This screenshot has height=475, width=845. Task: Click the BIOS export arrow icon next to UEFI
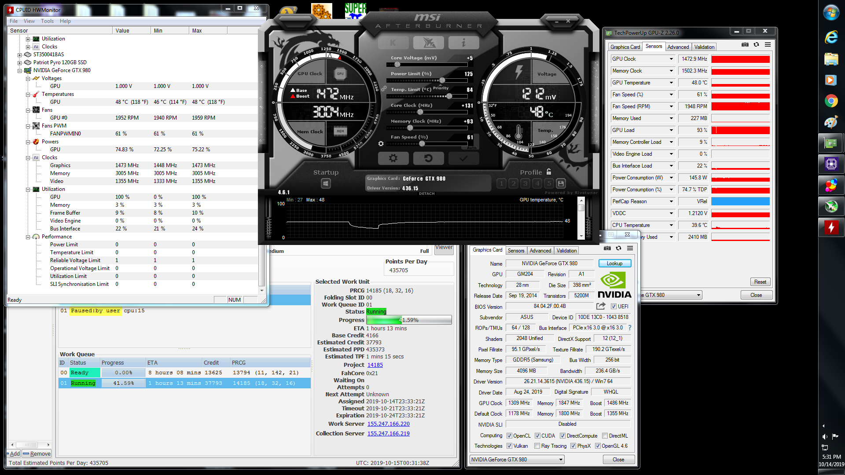click(x=601, y=306)
